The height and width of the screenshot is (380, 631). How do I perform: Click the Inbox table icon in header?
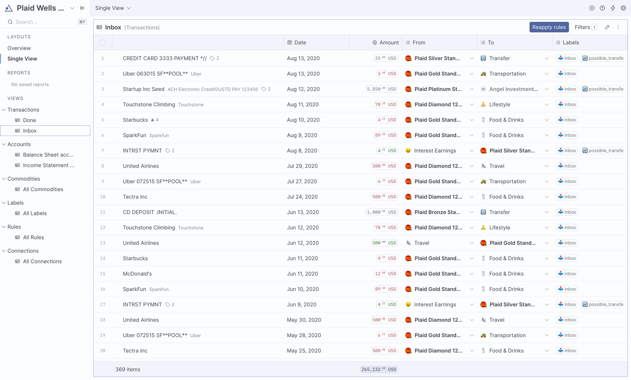click(x=99, y=27)
